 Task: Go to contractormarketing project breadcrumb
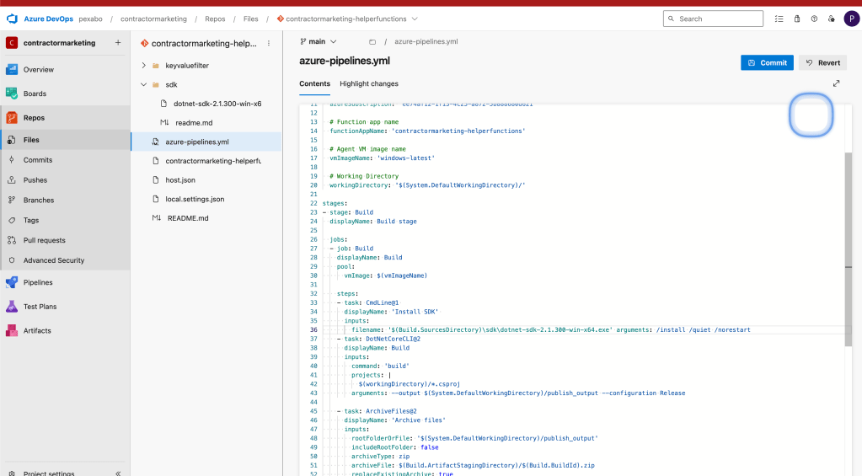153,19
